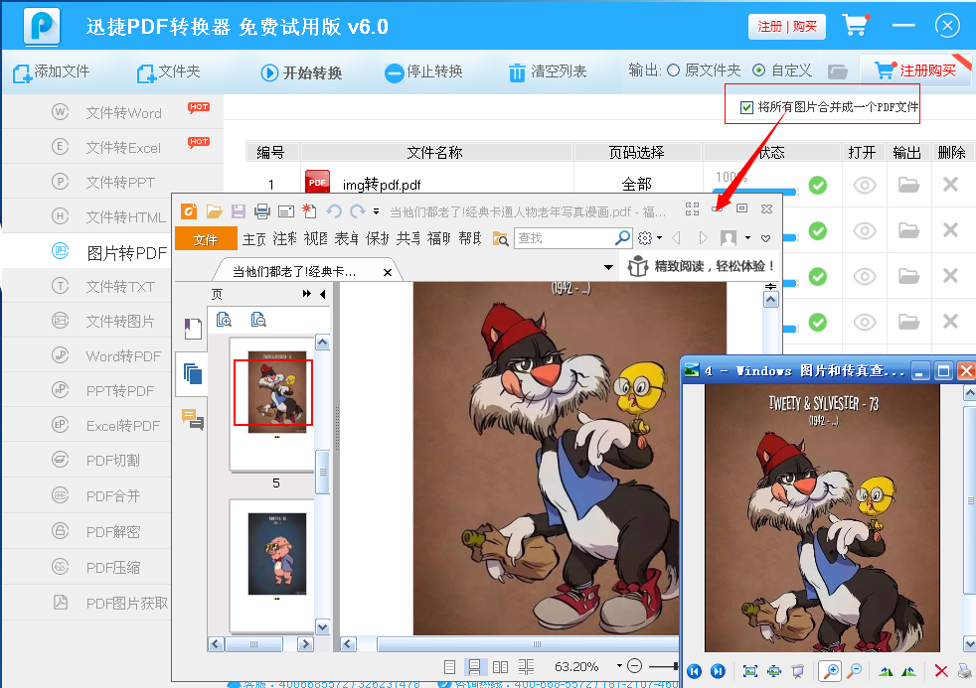The width and height of the screenshot is (976, 688).
Task: Toggle 将所有图片合并成一个PDF文件 checkbox
Action: (747, 107)
